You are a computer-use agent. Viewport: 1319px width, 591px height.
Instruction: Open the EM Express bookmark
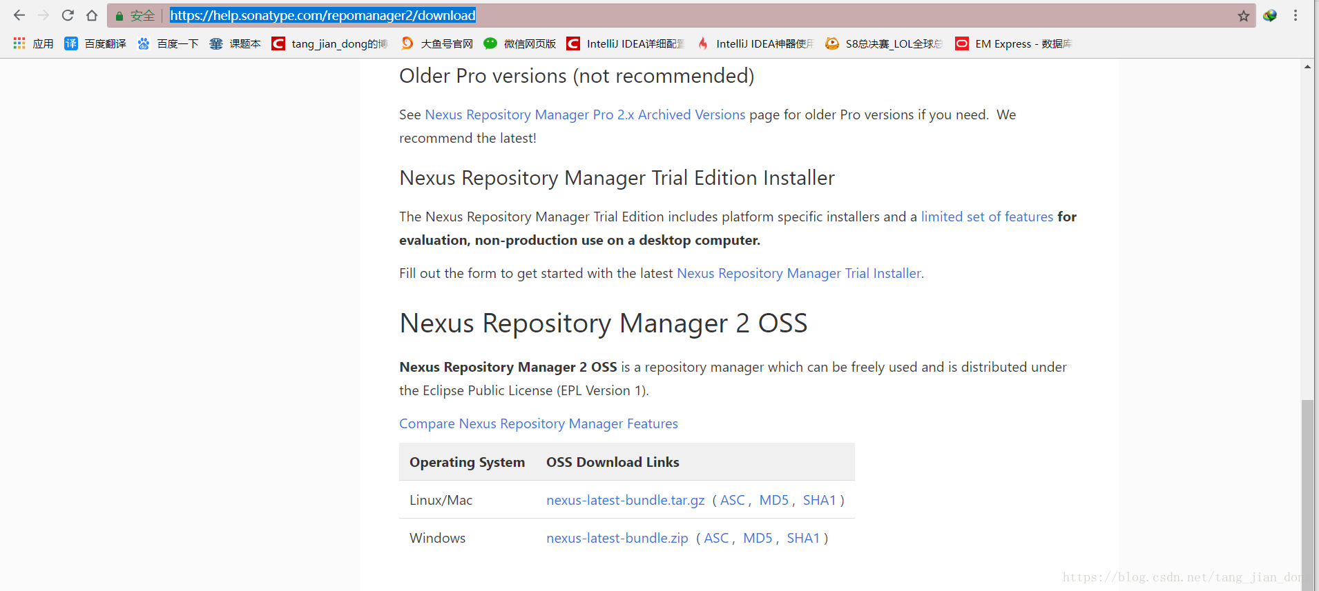[x=1014, y=43]
